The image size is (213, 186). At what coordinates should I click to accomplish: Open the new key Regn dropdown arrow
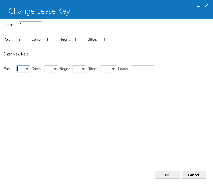[83, 69]
